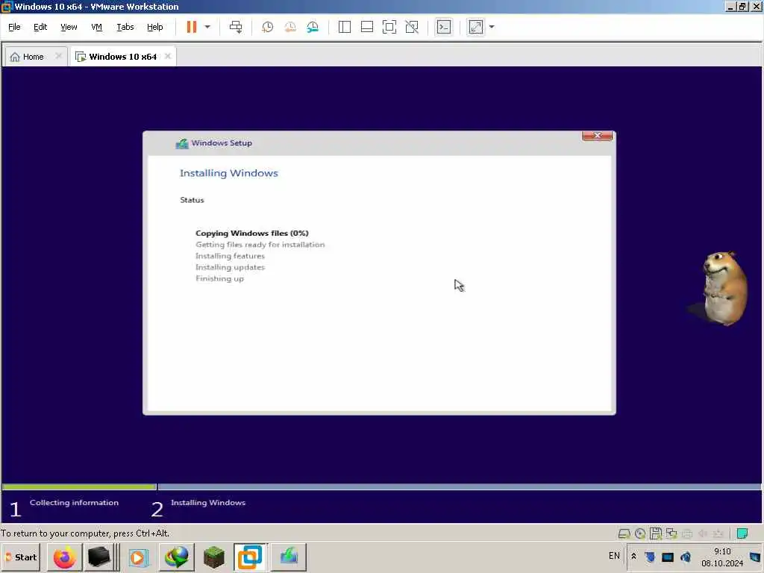Open the Edit menu

pyautogui.click(x=40, y=27)
